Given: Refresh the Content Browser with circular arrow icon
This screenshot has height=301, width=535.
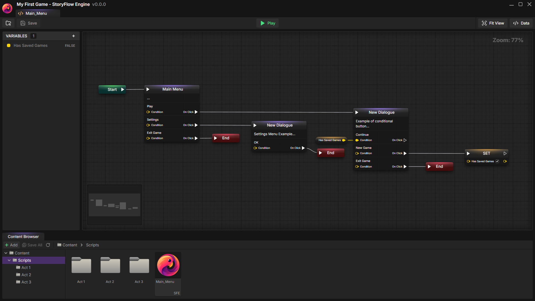Looking at the screenshot, I should (x=48, y=245).
